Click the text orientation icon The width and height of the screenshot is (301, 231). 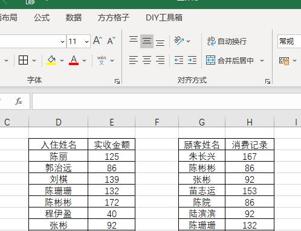(179, 41)
